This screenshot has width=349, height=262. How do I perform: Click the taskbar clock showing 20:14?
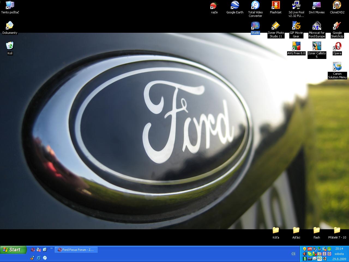(x=339, y=249)
